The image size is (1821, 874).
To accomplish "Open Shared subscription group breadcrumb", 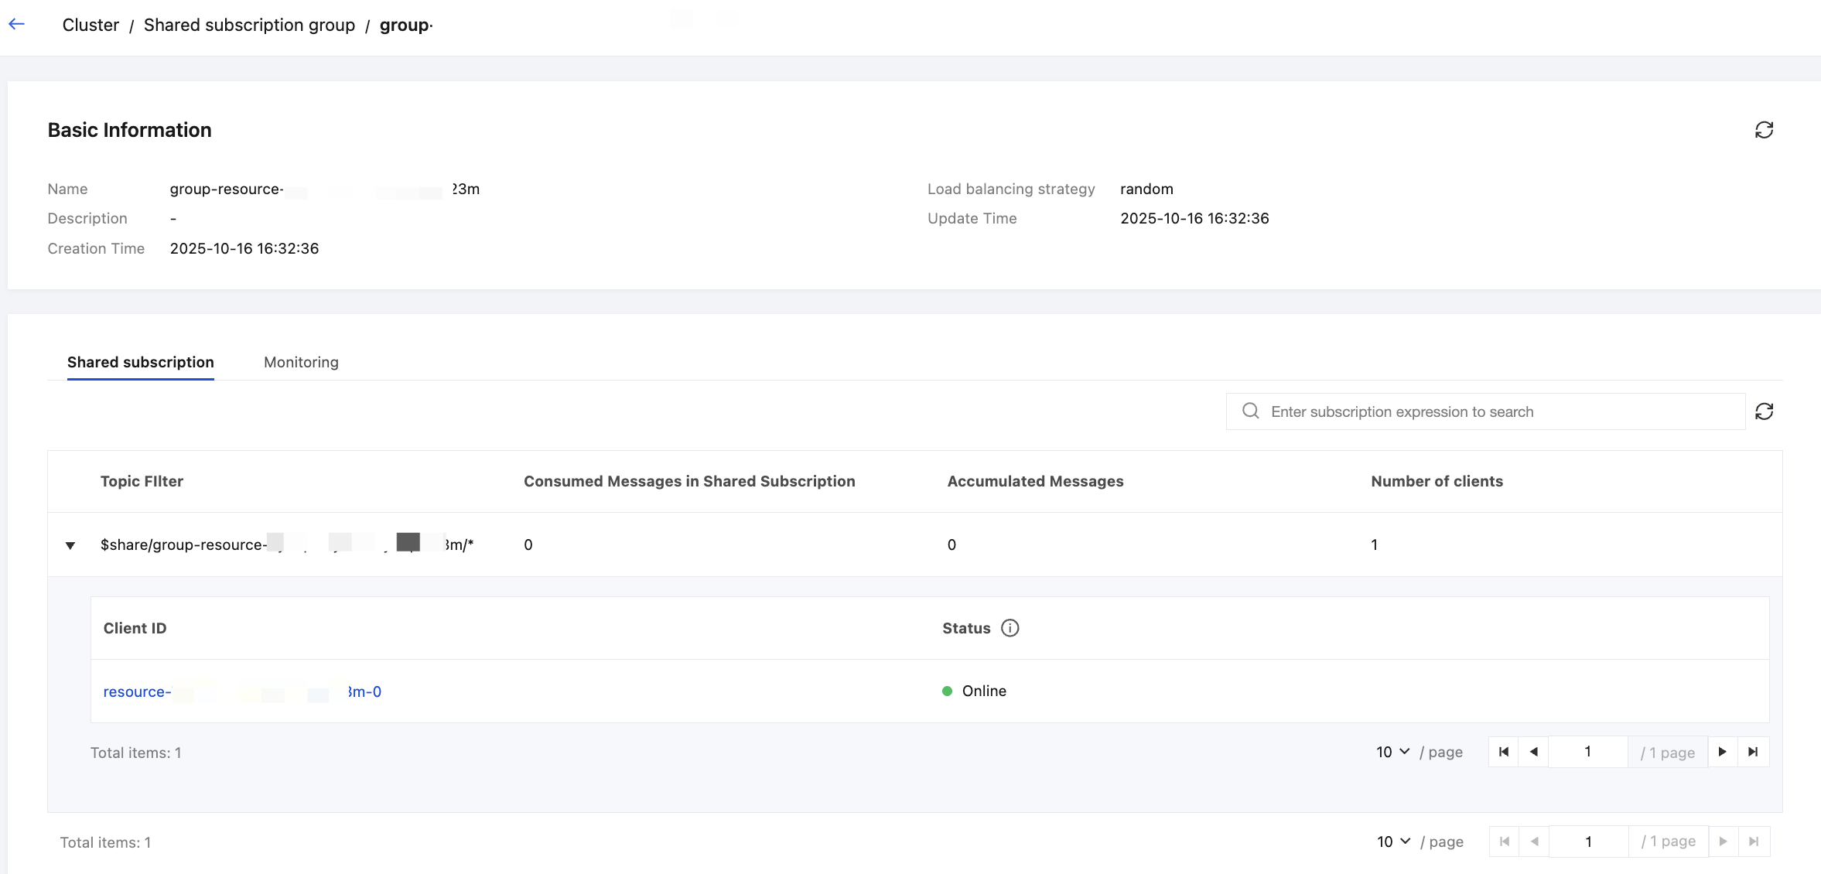I will 249,25.
